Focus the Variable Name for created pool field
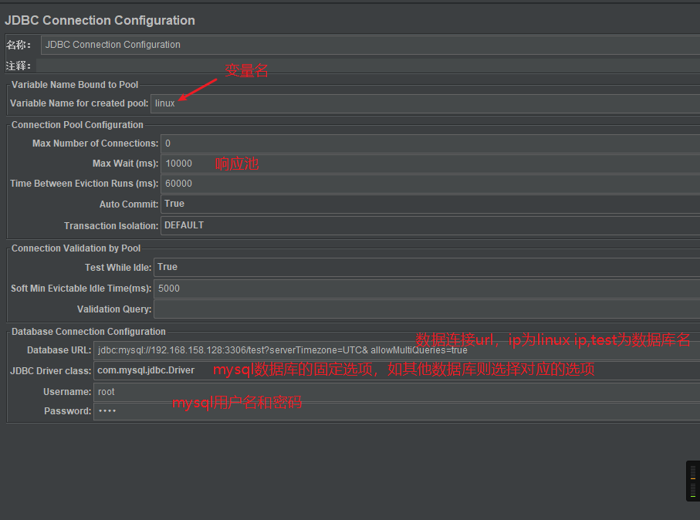 [x=424, y=103]
